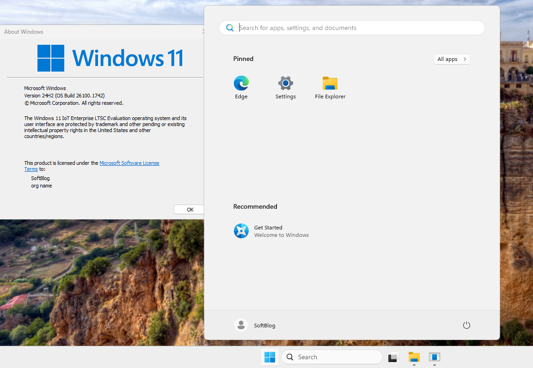Click the power button in Start menu

point(466,325)
